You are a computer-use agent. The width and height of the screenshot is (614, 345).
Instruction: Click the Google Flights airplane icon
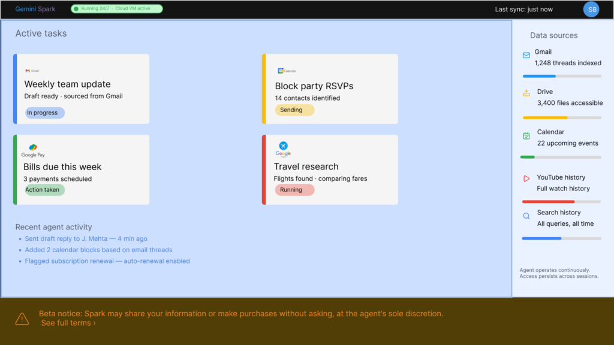point(283,146)
